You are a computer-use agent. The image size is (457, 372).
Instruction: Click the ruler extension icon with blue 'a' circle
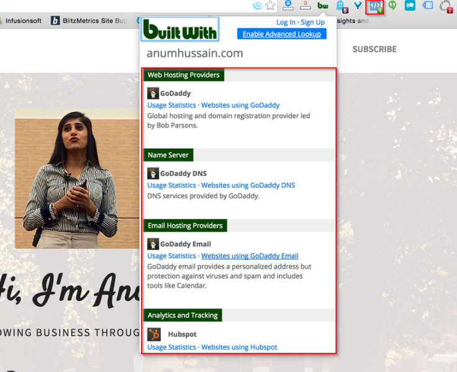[287, 5]
